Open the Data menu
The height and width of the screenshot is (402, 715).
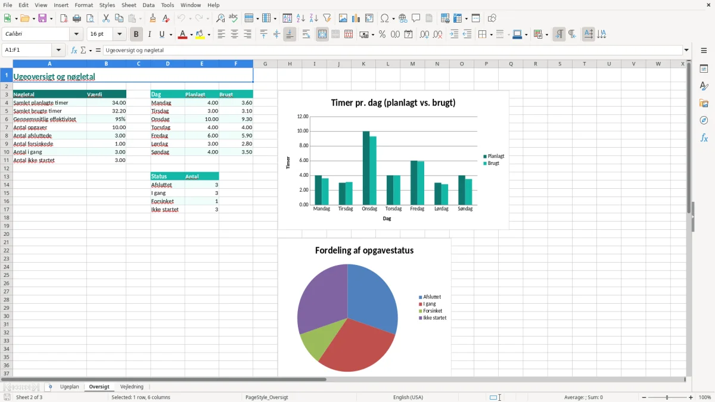click(148, 5)
